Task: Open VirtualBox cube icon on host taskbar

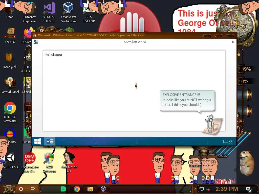Action: point(103,189)
